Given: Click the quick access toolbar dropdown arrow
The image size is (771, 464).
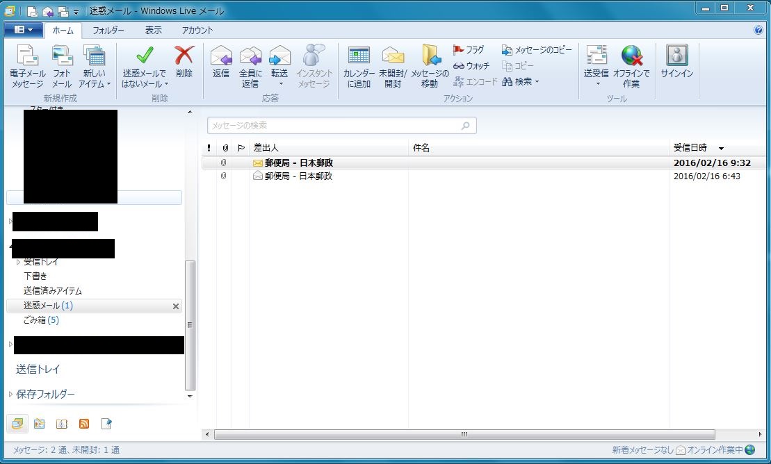Looking at the screenshot, I should [76, 11].
